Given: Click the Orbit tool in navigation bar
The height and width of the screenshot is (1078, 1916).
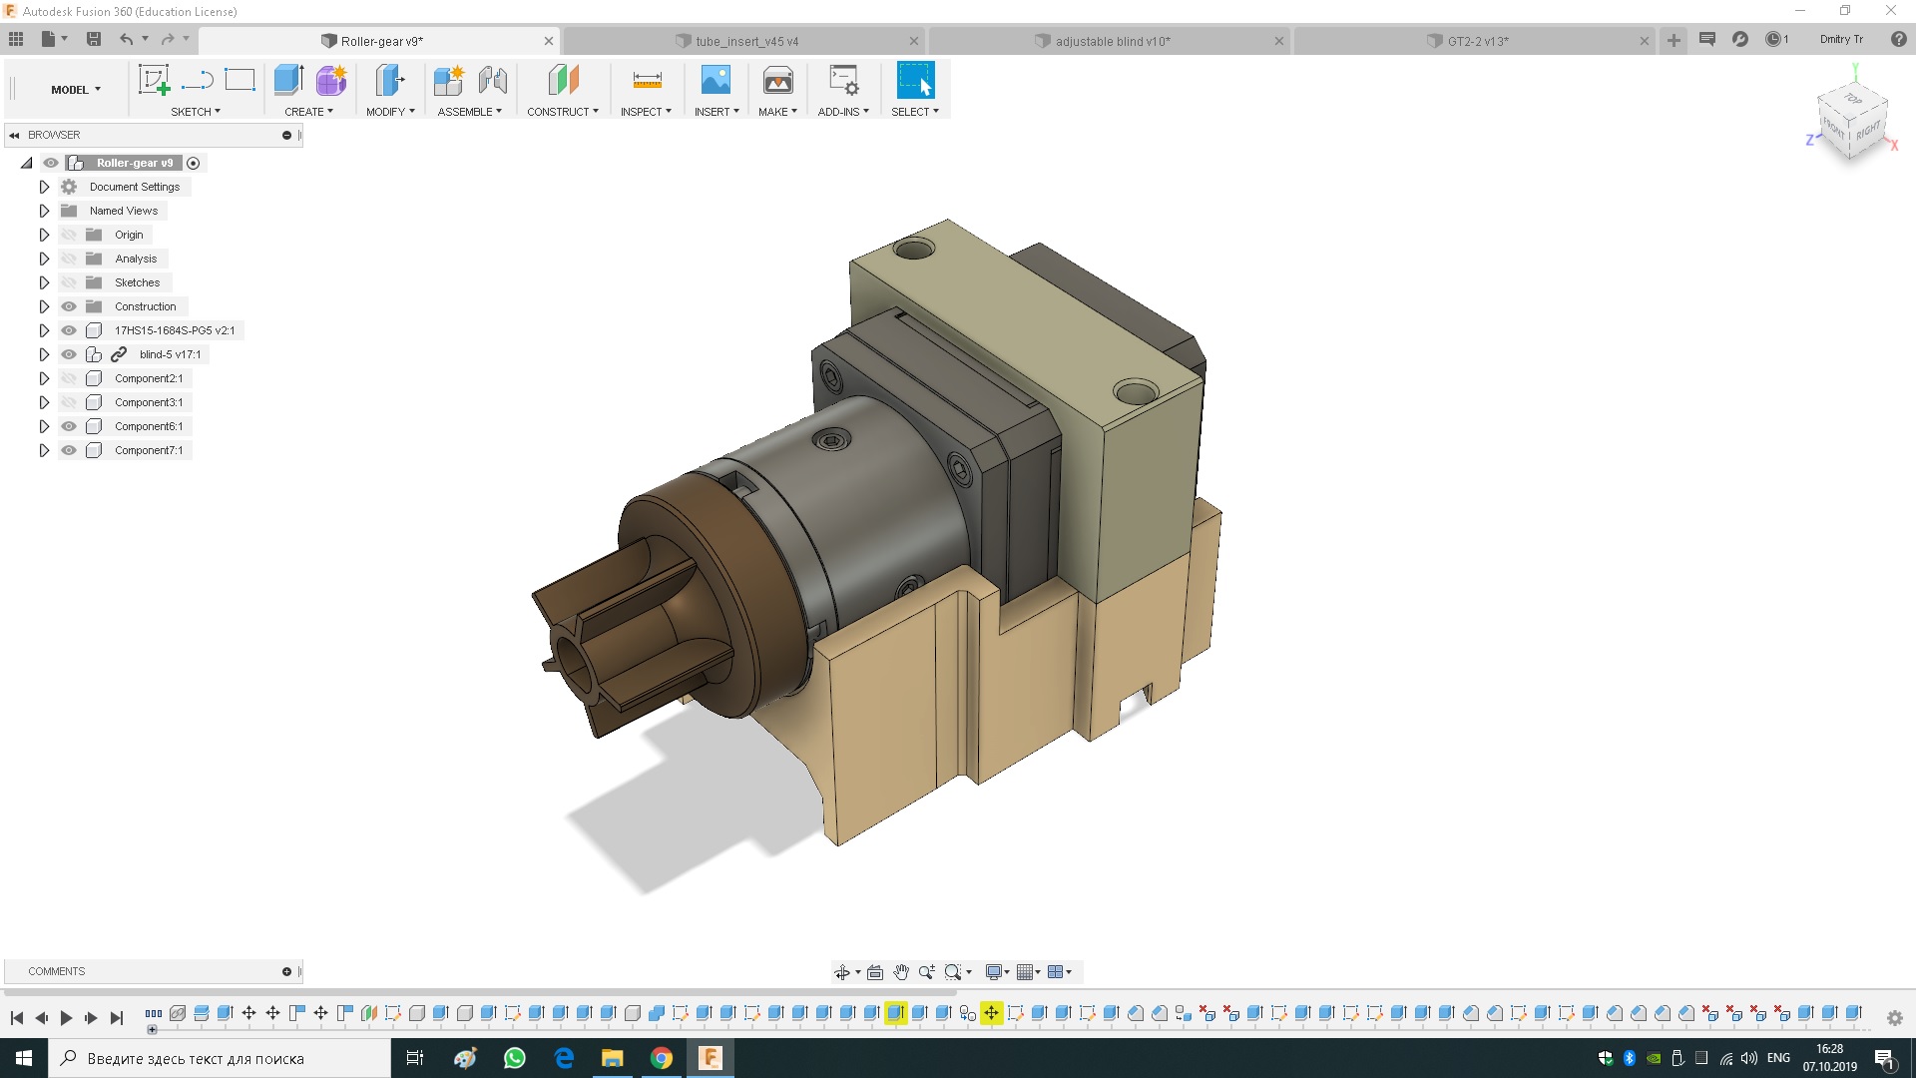Looking at the screenshot, I should (x=843, y=971).
